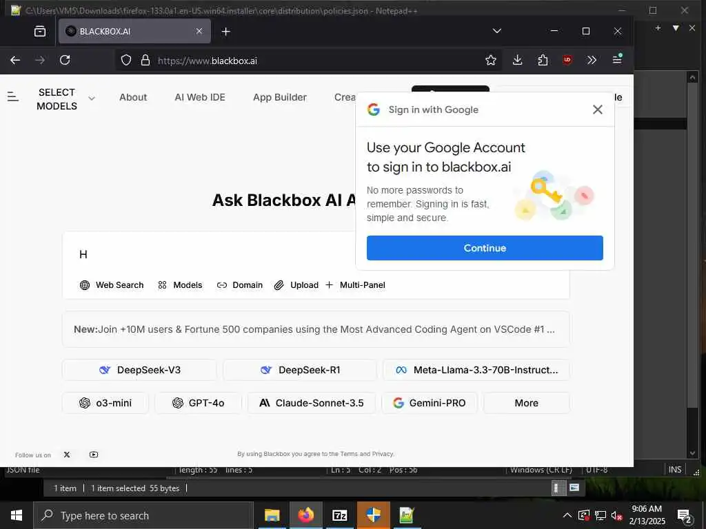
Task: List all tabs dropdown arrow
Action: pos(497,31)
